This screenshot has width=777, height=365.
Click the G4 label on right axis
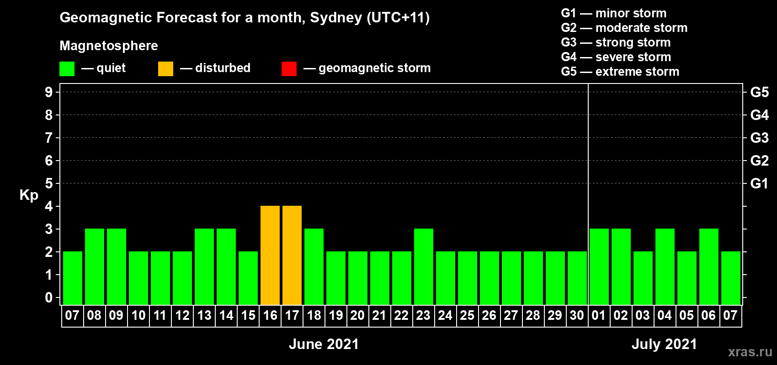760,115
